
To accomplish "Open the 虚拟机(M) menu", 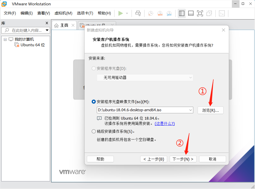I will (x=63, y=13).
